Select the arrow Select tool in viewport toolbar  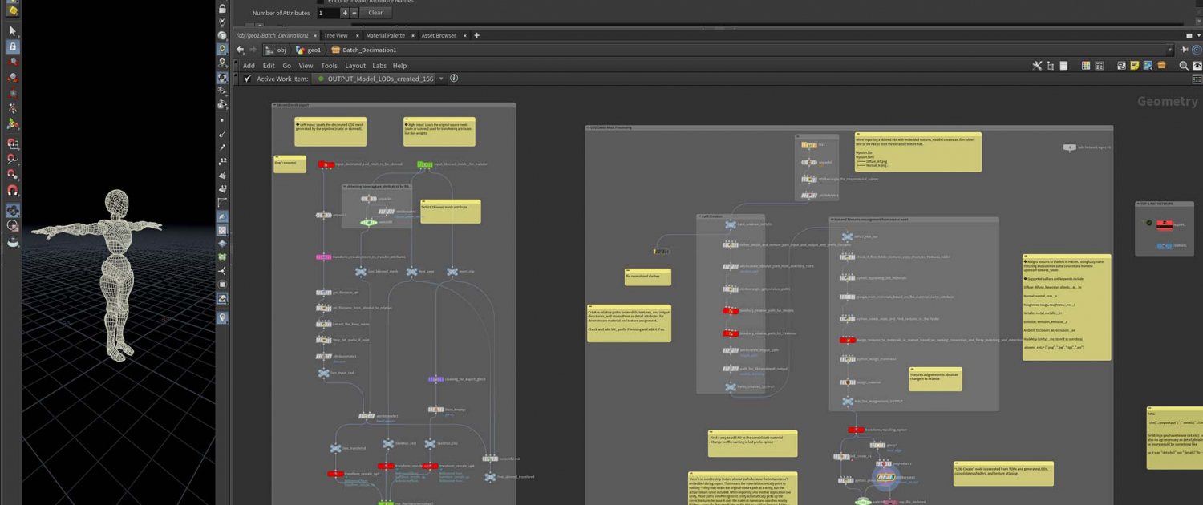[x=12, y=31]
